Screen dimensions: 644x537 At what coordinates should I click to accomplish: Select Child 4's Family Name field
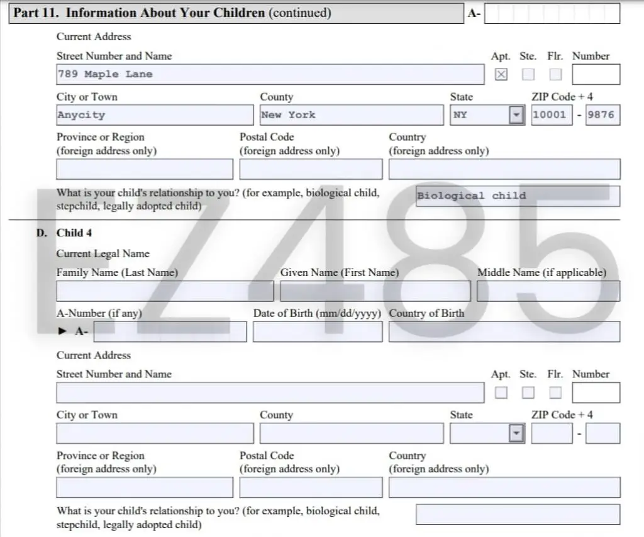tap(165, 291)
